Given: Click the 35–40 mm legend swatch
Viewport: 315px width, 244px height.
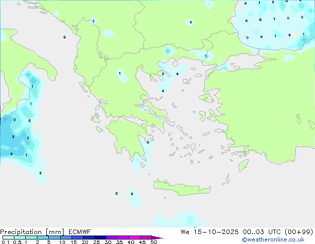Looking at the screenshot, I should (123, 238).
